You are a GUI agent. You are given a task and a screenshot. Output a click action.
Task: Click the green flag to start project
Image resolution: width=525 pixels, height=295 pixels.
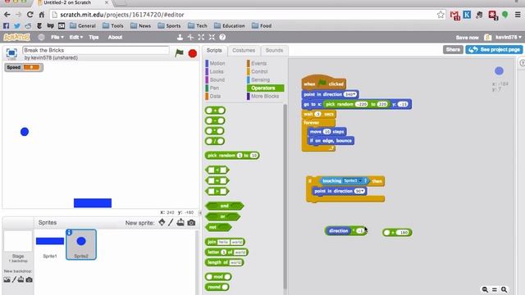click(x=179, y=52)
